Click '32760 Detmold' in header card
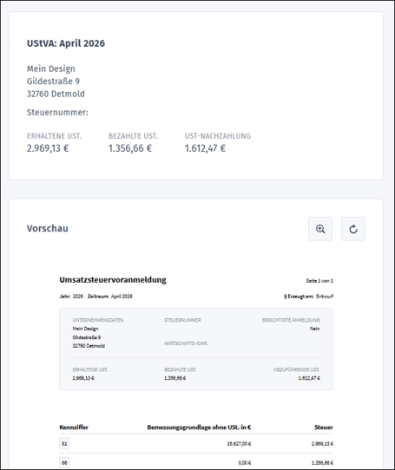 56,94
